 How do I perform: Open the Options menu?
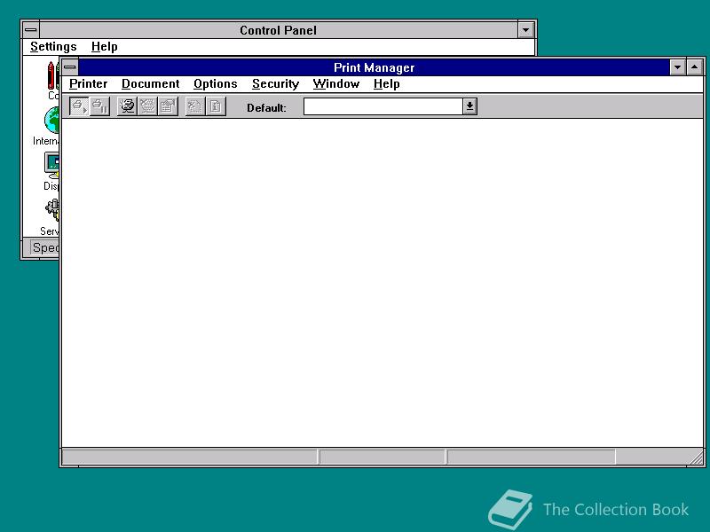[x=216, y=83]
